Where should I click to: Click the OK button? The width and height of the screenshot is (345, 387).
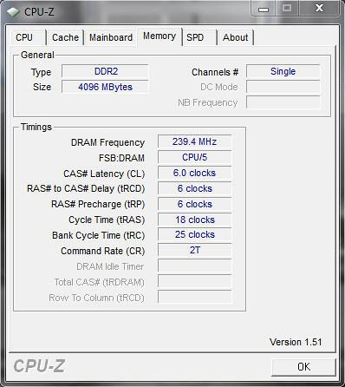(303, 367)
